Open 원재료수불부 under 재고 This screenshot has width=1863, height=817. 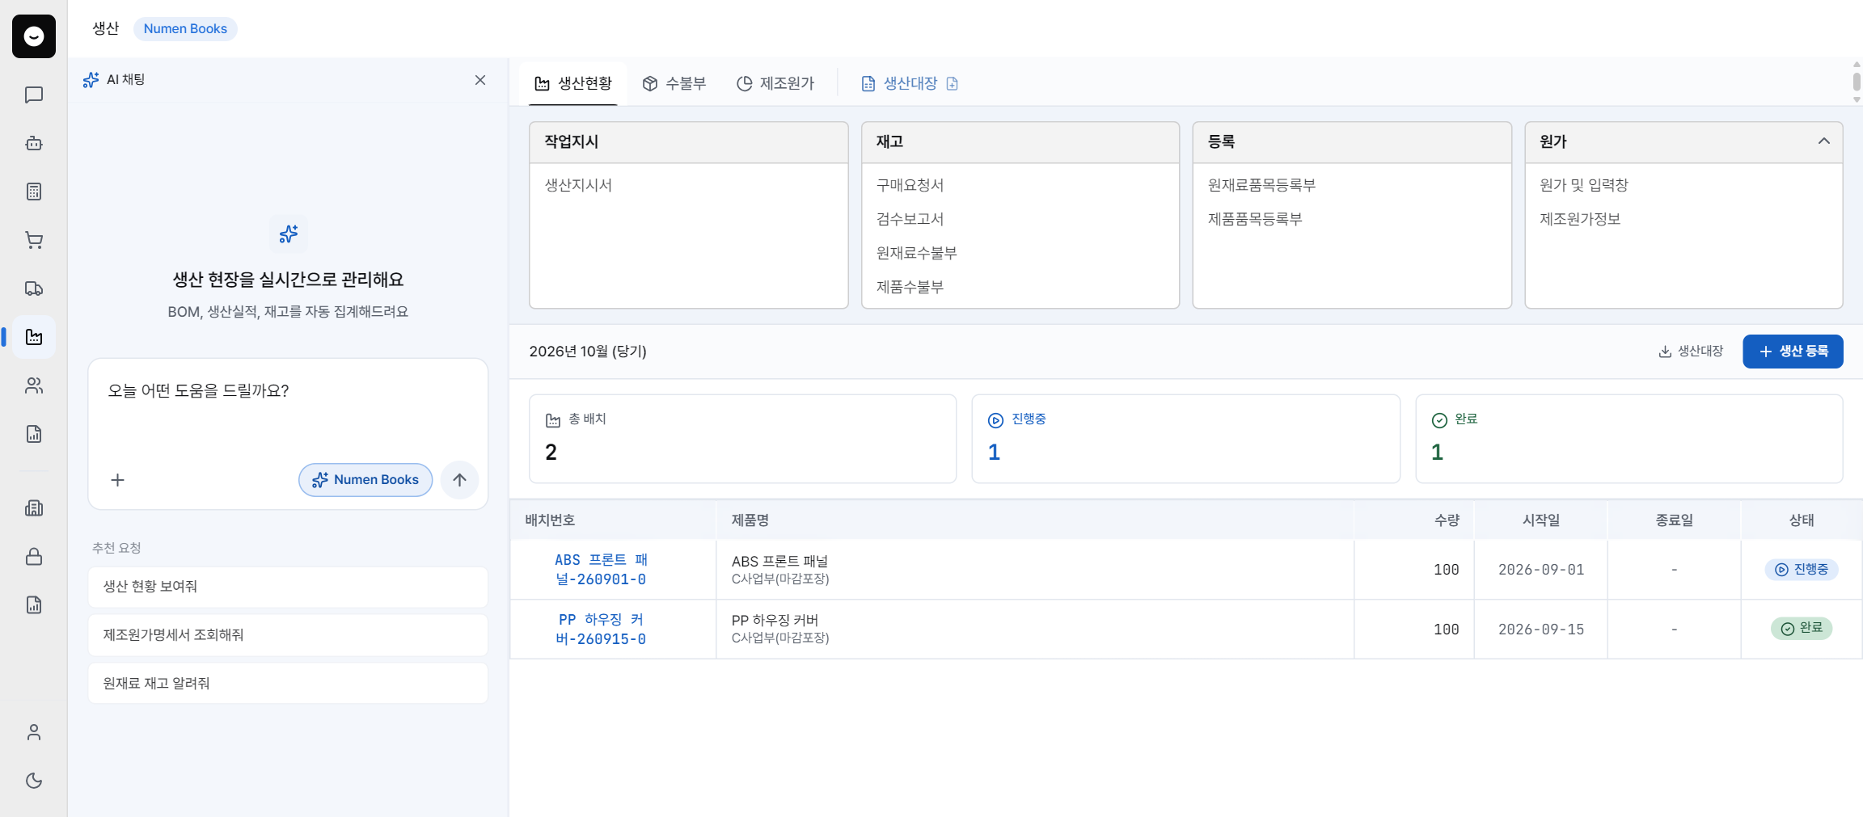916,253
